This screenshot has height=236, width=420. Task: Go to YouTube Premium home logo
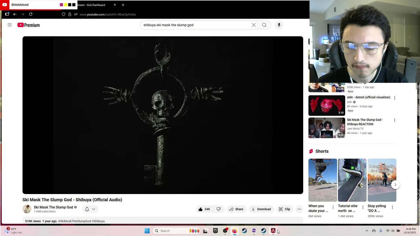tap(29, 25)
